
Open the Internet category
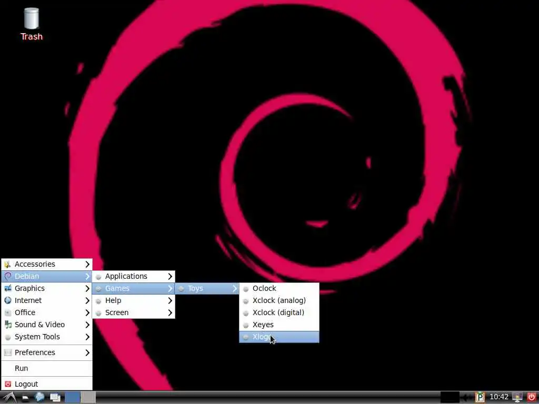click(x=47, y=300)
